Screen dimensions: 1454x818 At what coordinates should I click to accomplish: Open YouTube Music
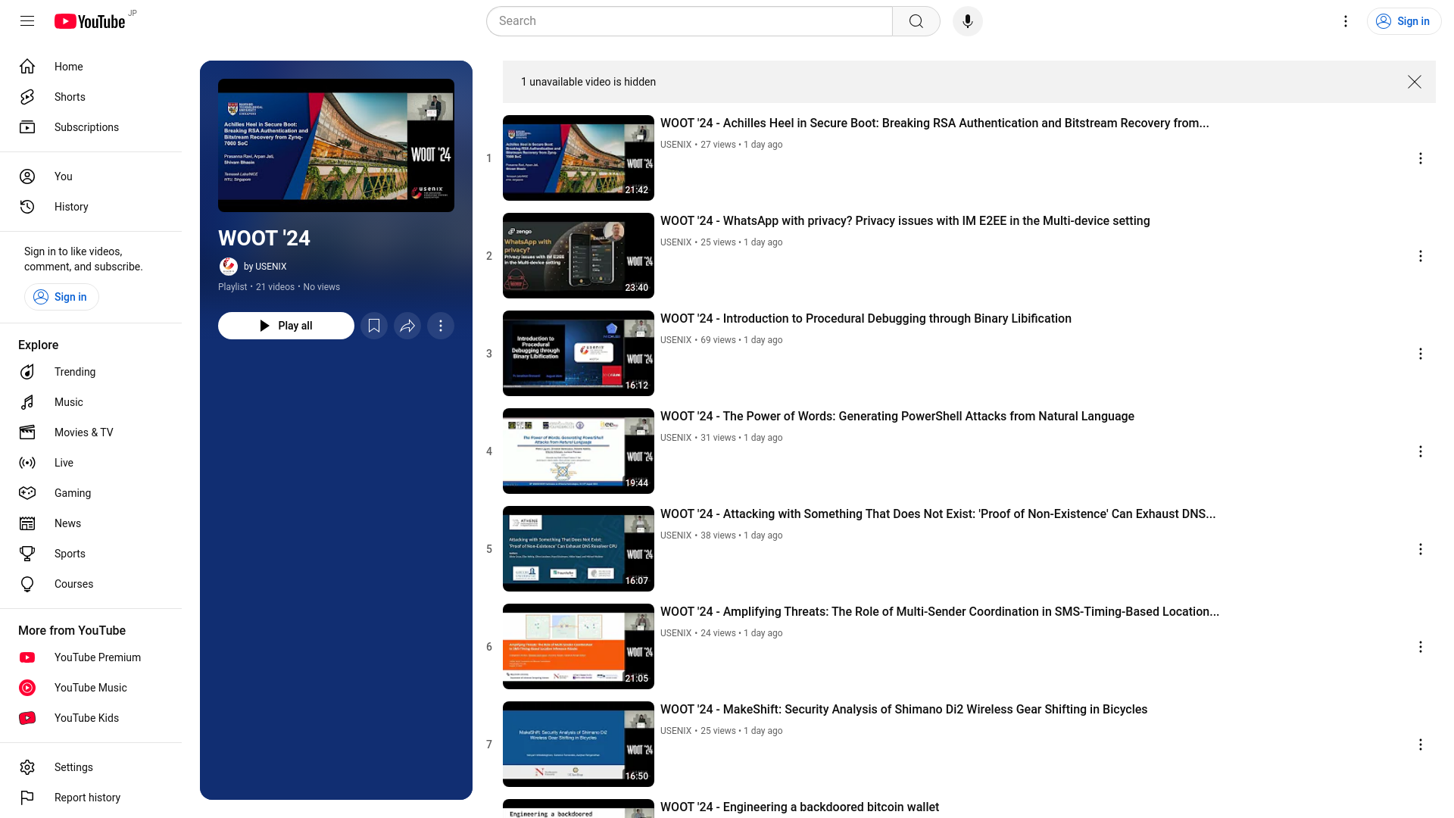[x=91, y=688]
